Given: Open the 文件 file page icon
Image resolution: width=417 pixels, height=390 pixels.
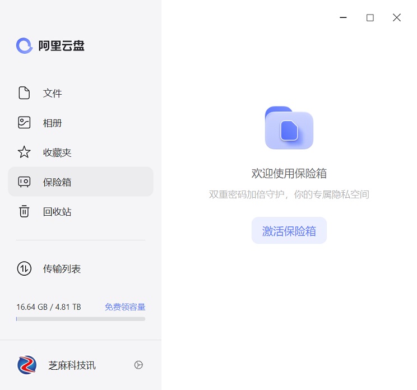Looking at the screenshot, I should pos(24,93).
